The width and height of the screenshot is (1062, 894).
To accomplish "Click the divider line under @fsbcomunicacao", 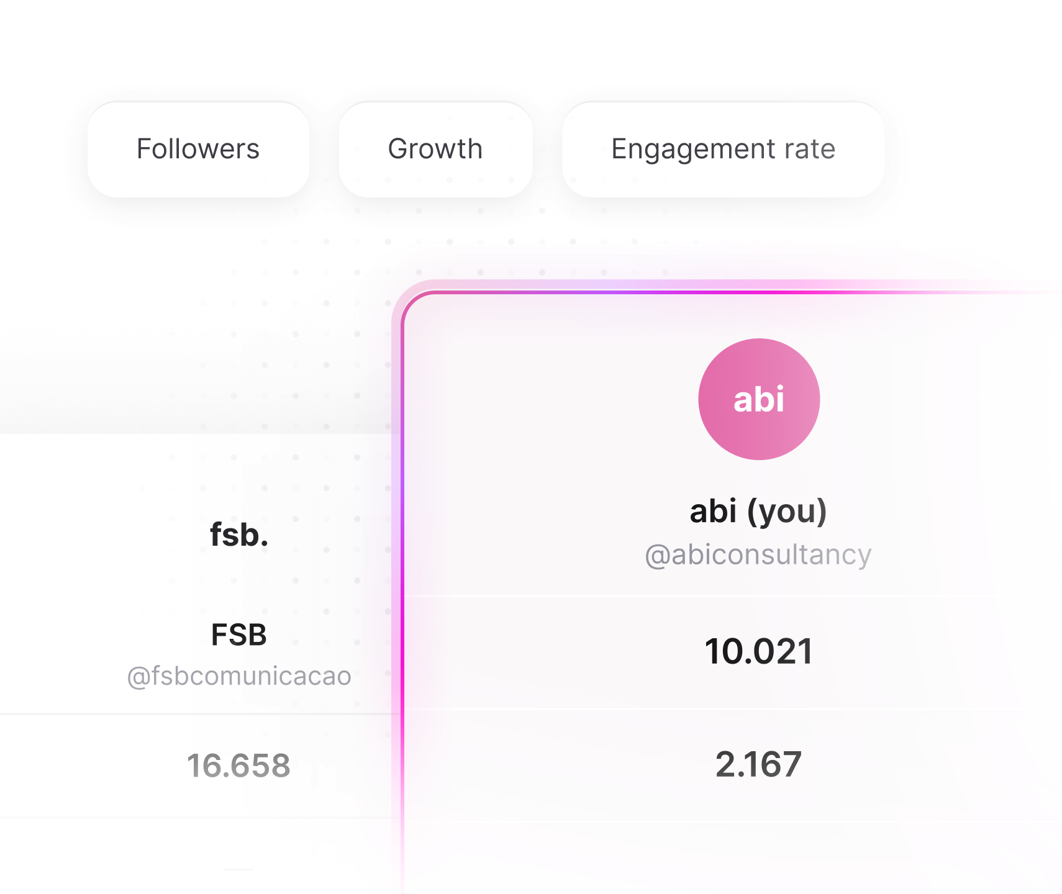I will click(x=199, y=714).
